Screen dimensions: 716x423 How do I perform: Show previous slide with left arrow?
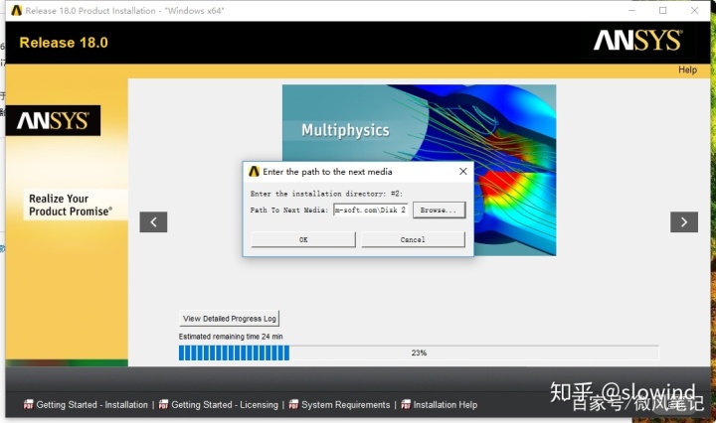coord(153,222)
